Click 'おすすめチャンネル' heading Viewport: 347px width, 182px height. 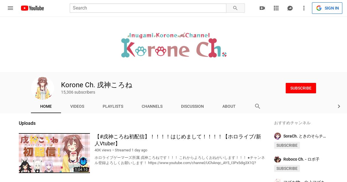[292, 123]
